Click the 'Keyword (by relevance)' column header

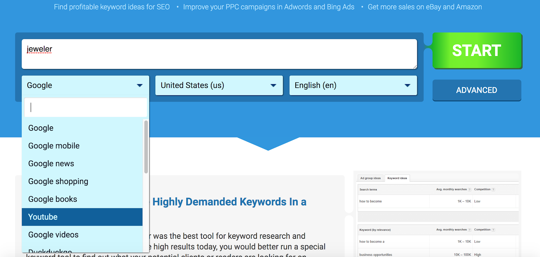[375, 230]
